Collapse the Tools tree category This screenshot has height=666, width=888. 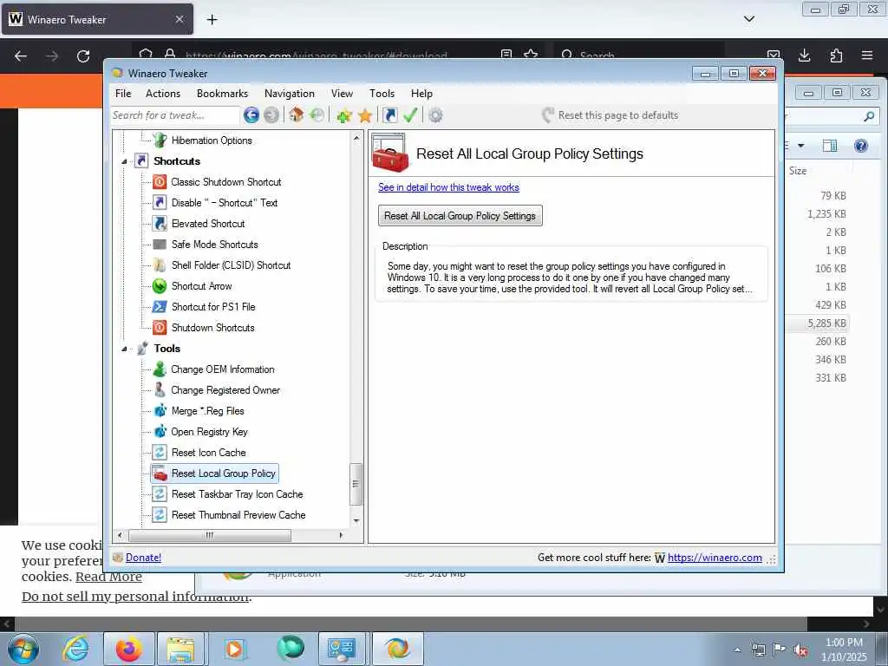tap(124, 349)
